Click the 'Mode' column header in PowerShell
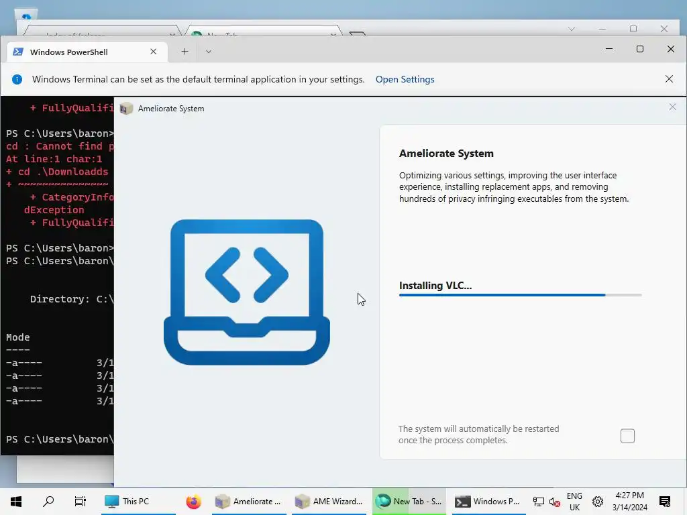The height and width of the screenshot is (515, 687). click(18, 337)
